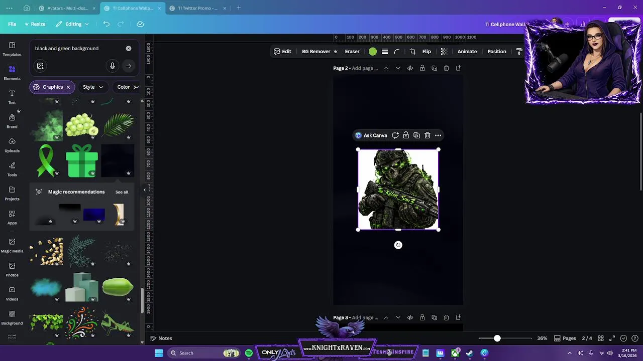
Task: Collapse the elements side panel
Action: [x=145, y=190]
